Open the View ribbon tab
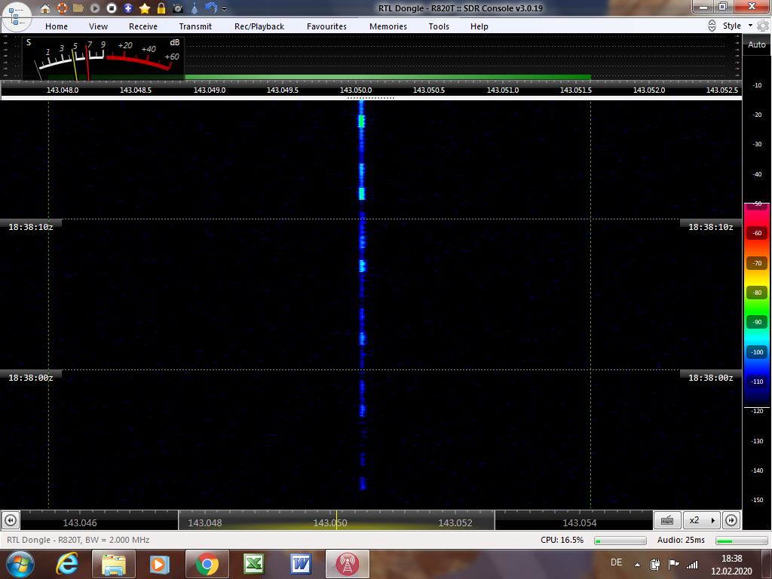This screenshot has width=772, height=579. (98, 26)
